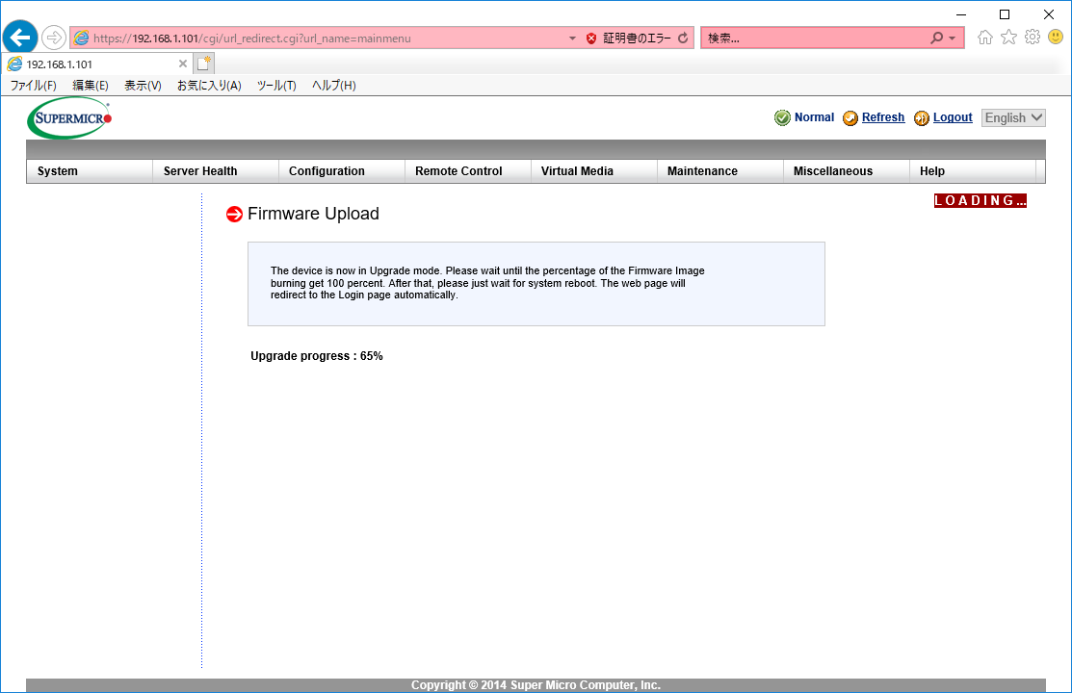Image resolution: width=1072 pixels, height=693 pixels.
Task: Expand the English language dropdown
Action: tap(1013, 117)
